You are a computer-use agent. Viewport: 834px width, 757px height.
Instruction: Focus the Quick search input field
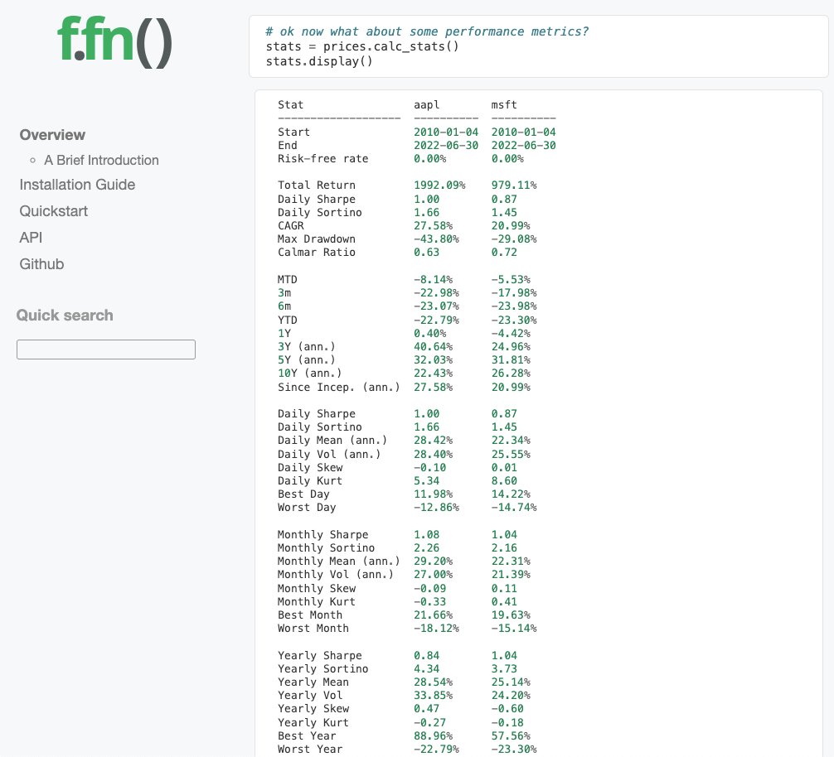[106, 350]
